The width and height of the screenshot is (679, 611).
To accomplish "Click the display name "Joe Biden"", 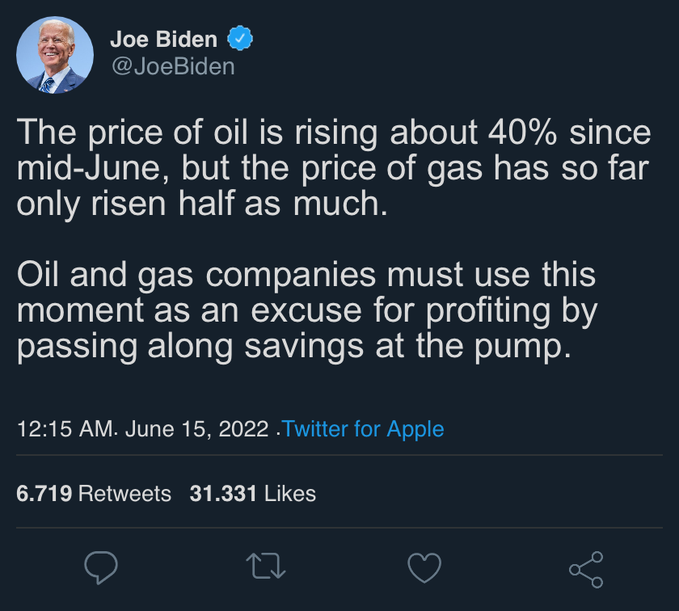I will [x=164, y=39].
